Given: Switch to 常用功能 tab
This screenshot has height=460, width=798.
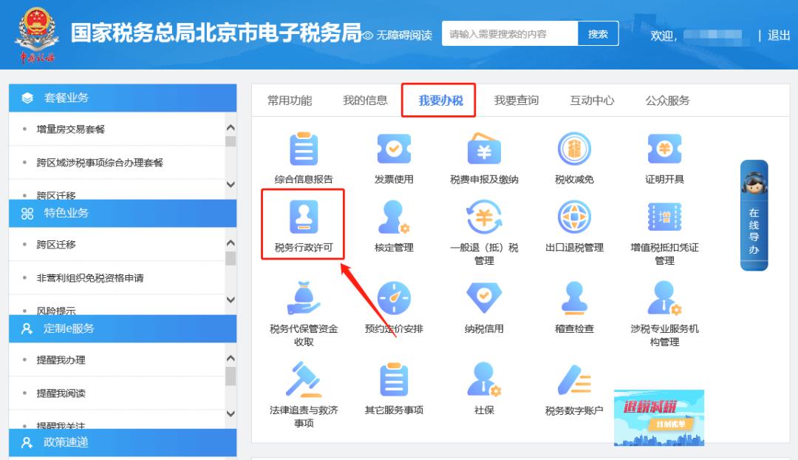Looking at the screenshot, I should [x=290, y=101].
